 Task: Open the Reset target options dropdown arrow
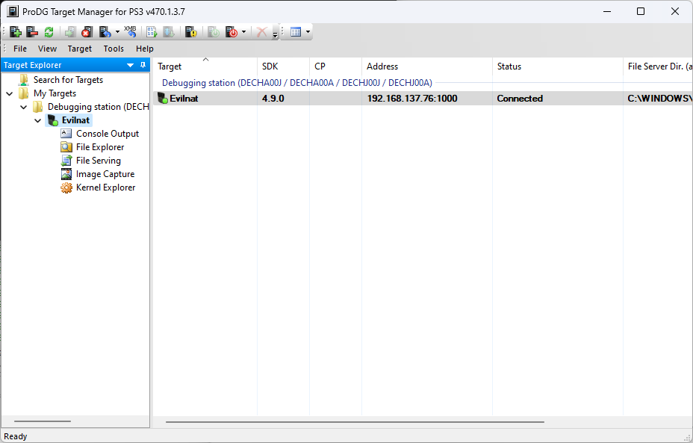[117, 32]
